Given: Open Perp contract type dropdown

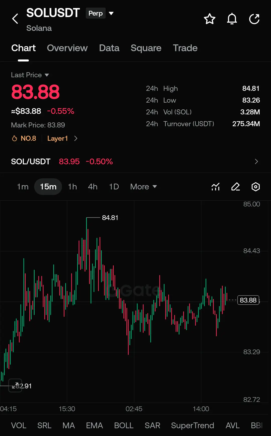Looking at the screenshot, I should click(100, 13).
